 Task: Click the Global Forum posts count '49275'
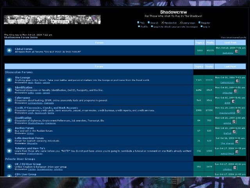tap(210, 51)
